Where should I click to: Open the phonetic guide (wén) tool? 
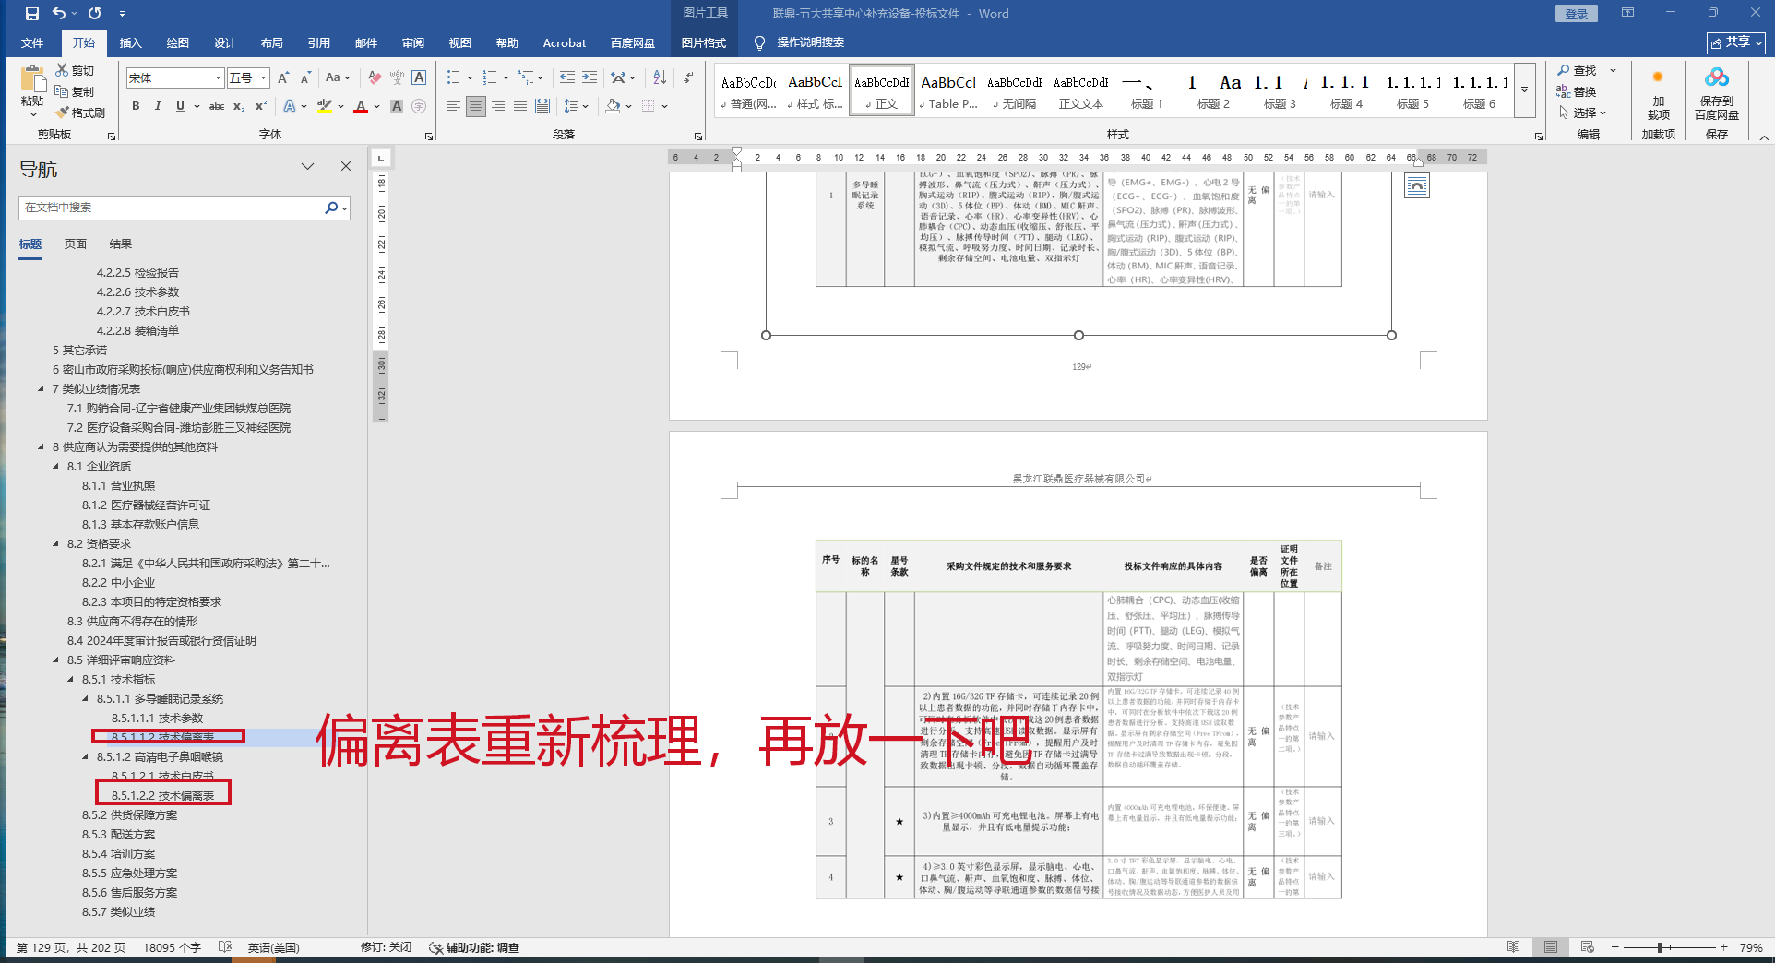397,78
